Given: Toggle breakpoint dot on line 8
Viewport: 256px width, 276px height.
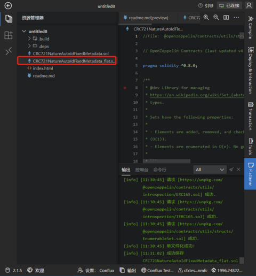Looking at the screenshot, I should pos(125,88).
